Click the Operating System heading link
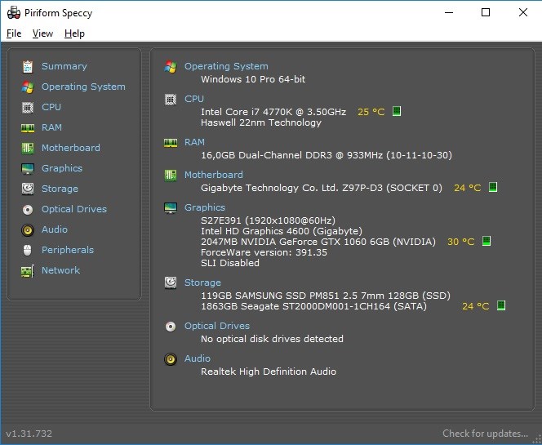Screen dimensions: 542x445 click(x=226, y=66)
